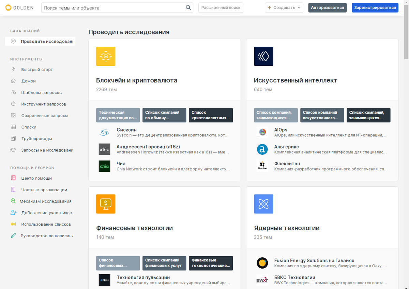Open Техническая документация tag
This screenshot has width=409, height=289.
click(x=118, y=115)
